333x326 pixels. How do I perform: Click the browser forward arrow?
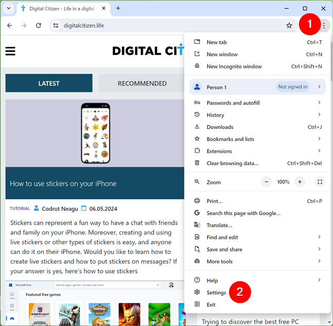[x=24, y=26]
